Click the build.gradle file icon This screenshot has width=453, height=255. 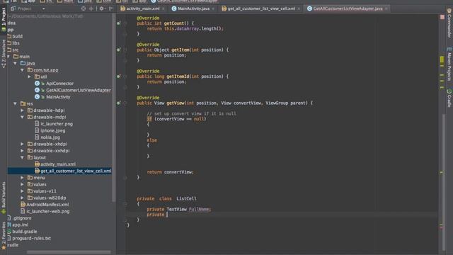(x=9, y=232)
